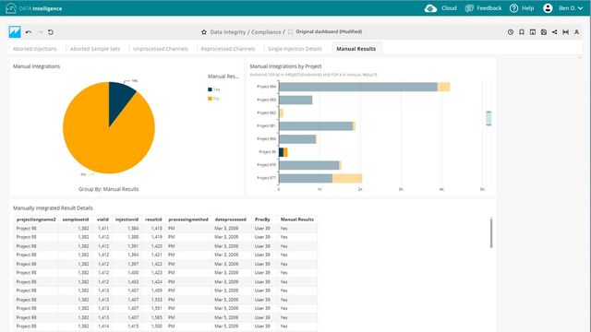Open the Reprocessed Channels tab

pyautogui.click(x=228, y=49)
